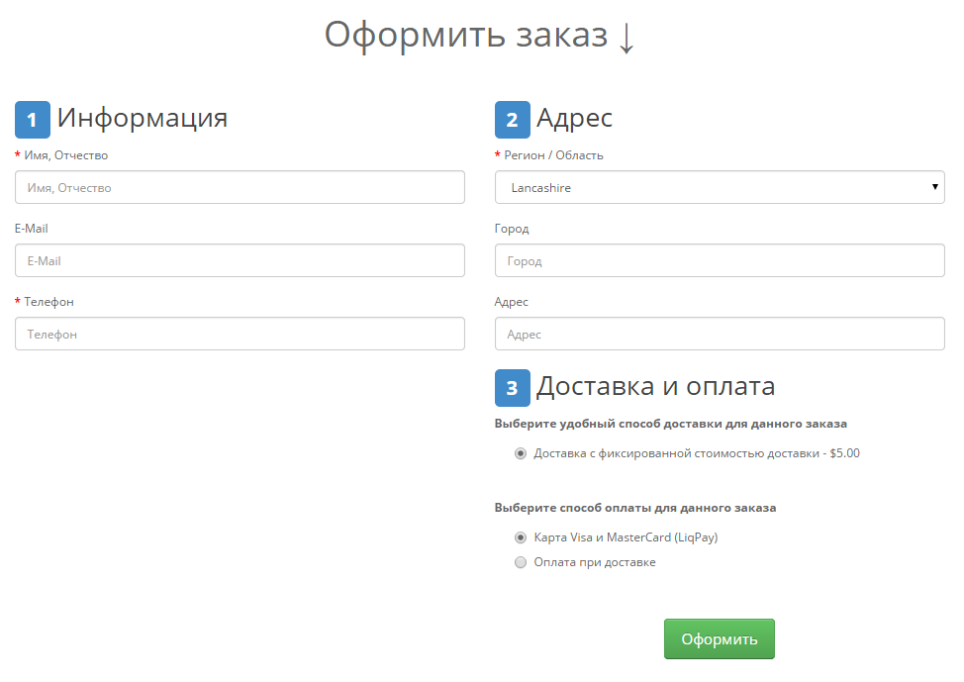Click the E-Mail input field
Image resolution: width=964 pixels, height=682 pixels.
click(x=238, y=259)
